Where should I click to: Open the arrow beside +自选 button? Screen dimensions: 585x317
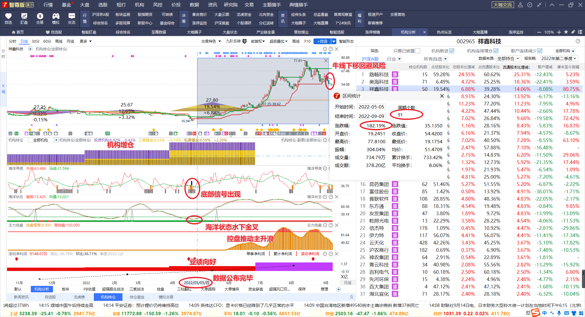tap(334, 41)
